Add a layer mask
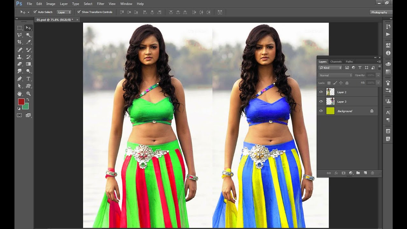 point(343,173)
